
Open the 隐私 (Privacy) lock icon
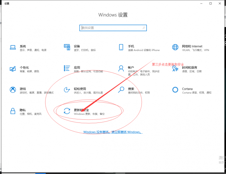point(13,111)
